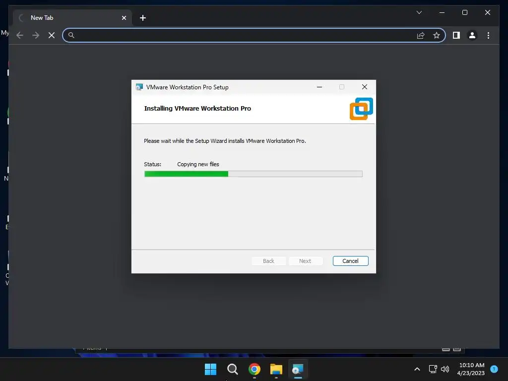This screenshot has width=508, height=381.
Task: Click the VMware logo in setup header
Action: tap(361, 109)
